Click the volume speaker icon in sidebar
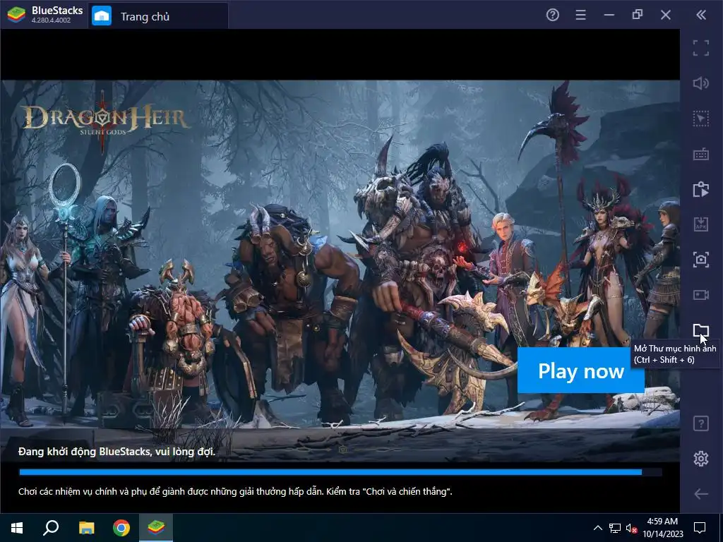 (x=701, y=83)
